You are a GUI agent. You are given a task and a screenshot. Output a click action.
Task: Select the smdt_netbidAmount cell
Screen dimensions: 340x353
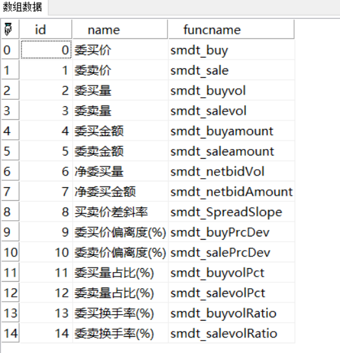(x=232, y=192)
